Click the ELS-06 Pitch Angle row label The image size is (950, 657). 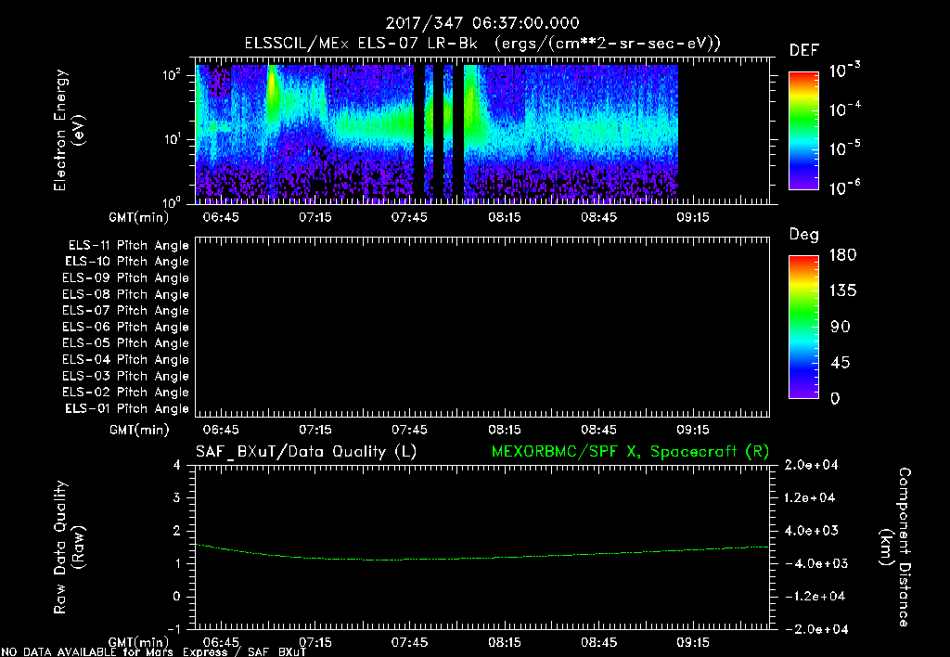[126, 327]
